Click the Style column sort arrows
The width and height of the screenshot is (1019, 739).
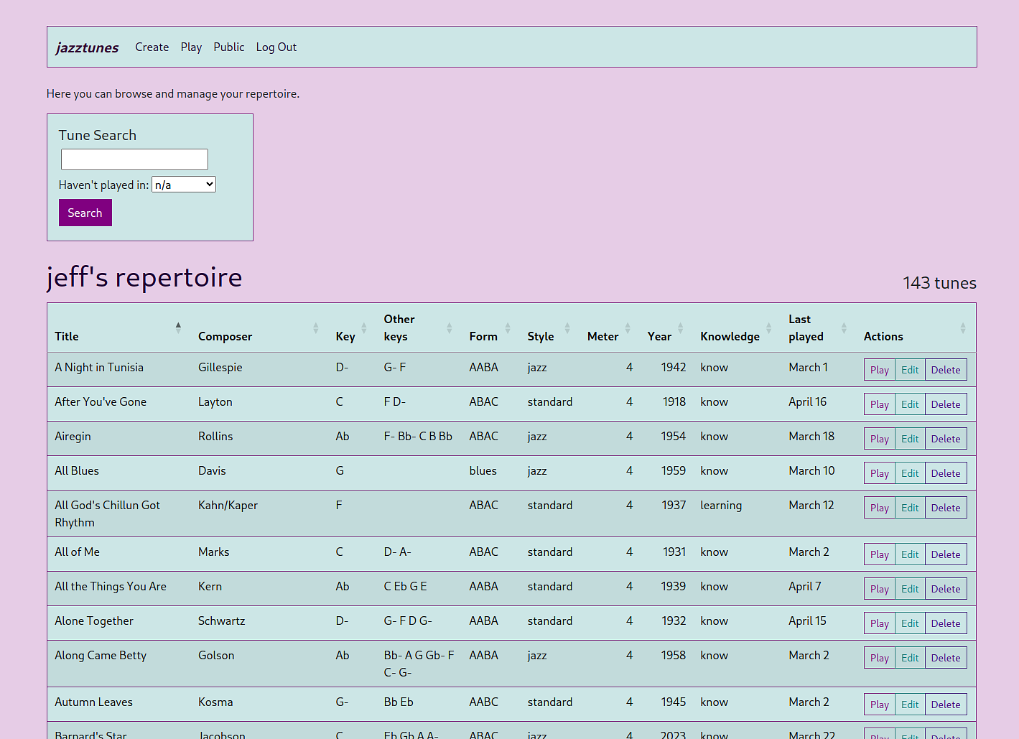pos(567,328)
